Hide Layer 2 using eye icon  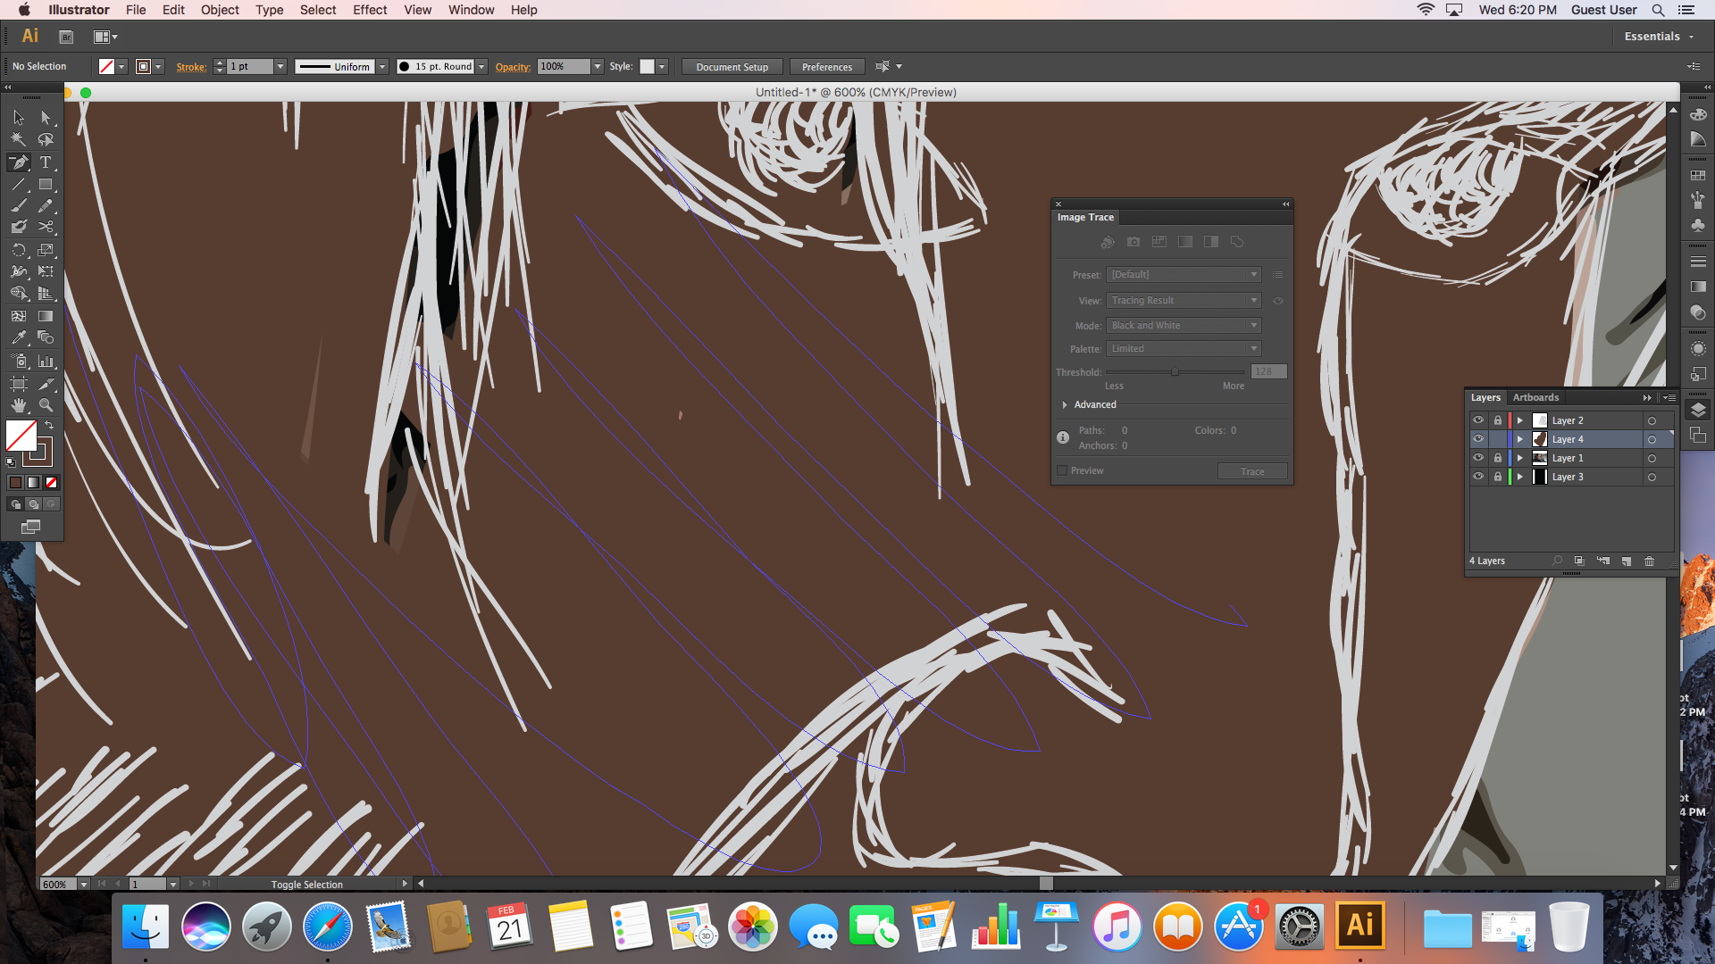point(1478,420)
